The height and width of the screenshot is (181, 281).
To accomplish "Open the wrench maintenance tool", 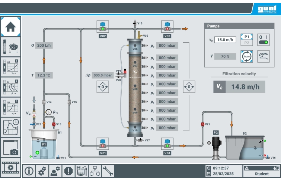I will (108, 171).
